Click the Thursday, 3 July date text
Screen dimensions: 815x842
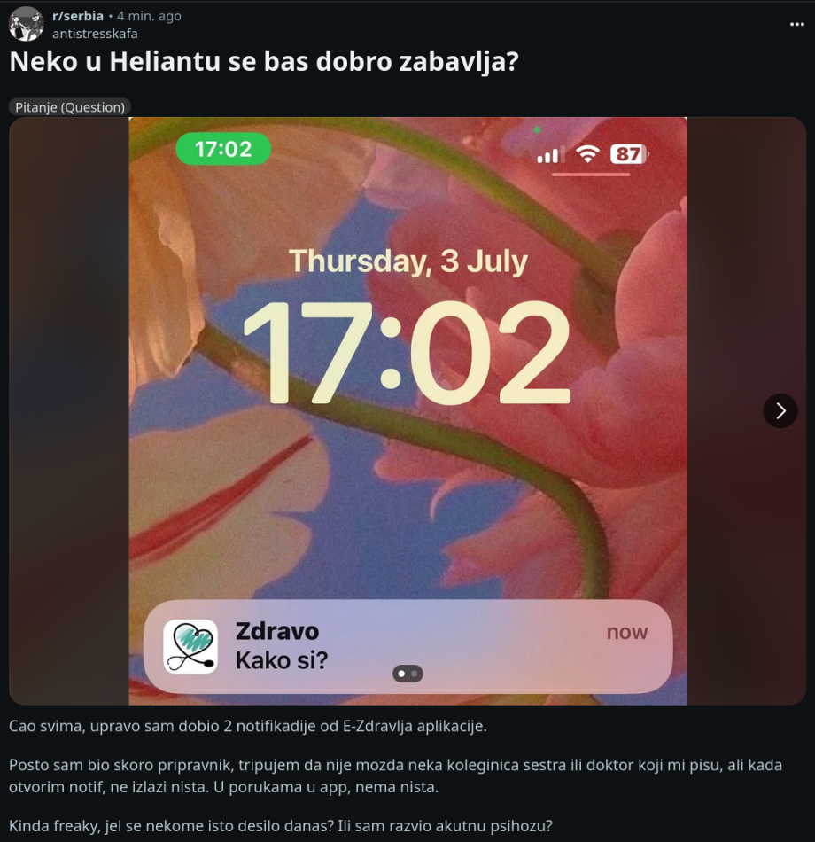(x=408, y=261)
